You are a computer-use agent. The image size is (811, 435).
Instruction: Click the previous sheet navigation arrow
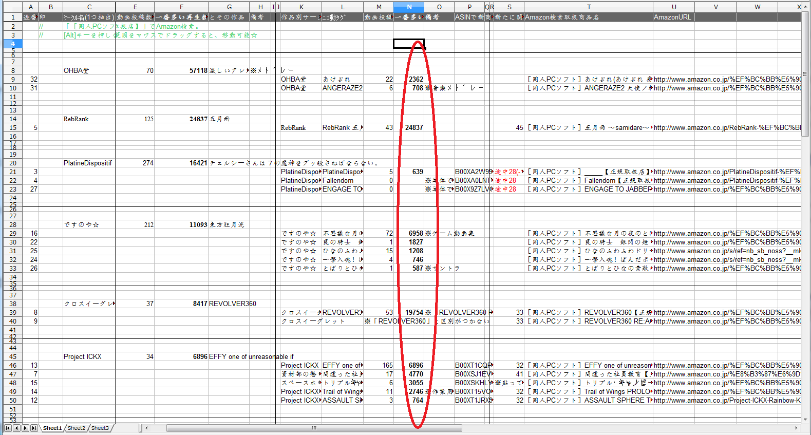pyautogui.click(x=16, y=428)
